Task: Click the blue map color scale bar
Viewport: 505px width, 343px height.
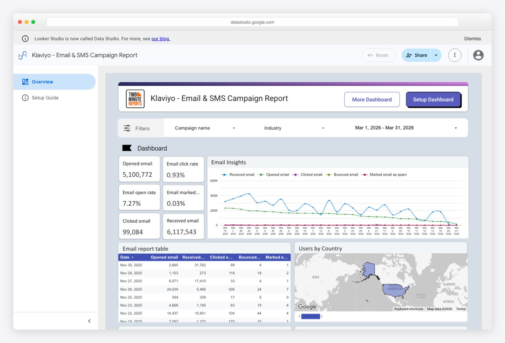Action: coord(311,316)
